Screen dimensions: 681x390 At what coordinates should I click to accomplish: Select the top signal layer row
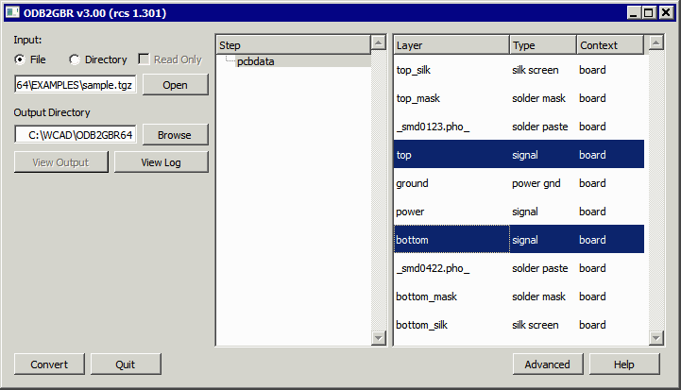tap(519, 155)
